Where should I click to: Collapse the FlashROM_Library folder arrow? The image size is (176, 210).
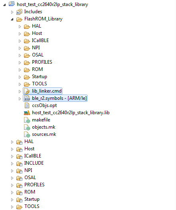pyautogui.click(x=12, y=19)
